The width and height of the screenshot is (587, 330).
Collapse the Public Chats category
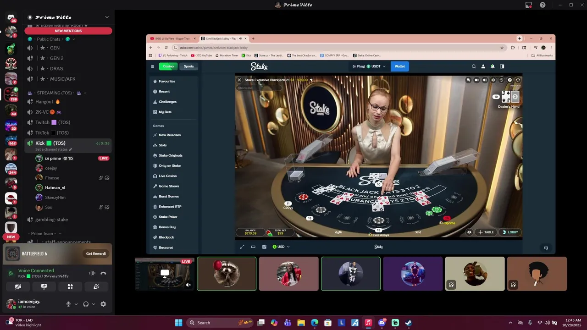(x=51, y=39)
